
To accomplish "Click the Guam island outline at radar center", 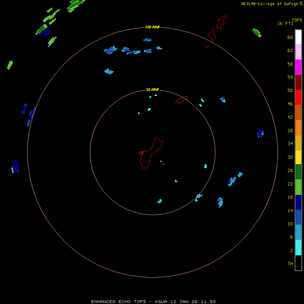I will (x=151, y=153).
